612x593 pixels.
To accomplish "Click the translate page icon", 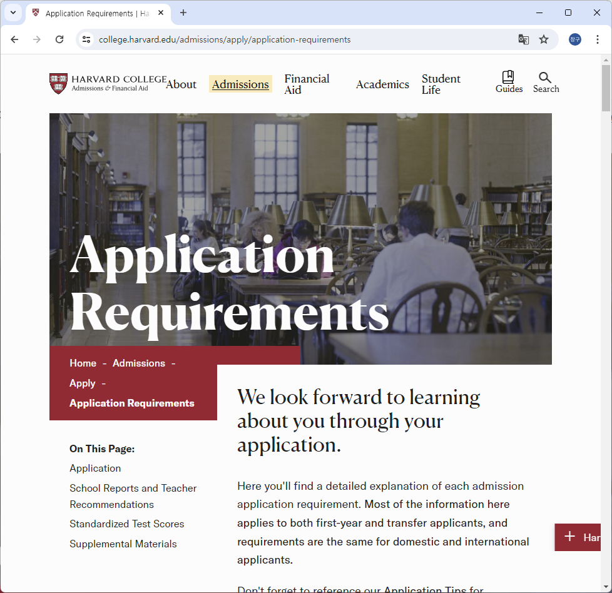I will click(x=523, y=39).
